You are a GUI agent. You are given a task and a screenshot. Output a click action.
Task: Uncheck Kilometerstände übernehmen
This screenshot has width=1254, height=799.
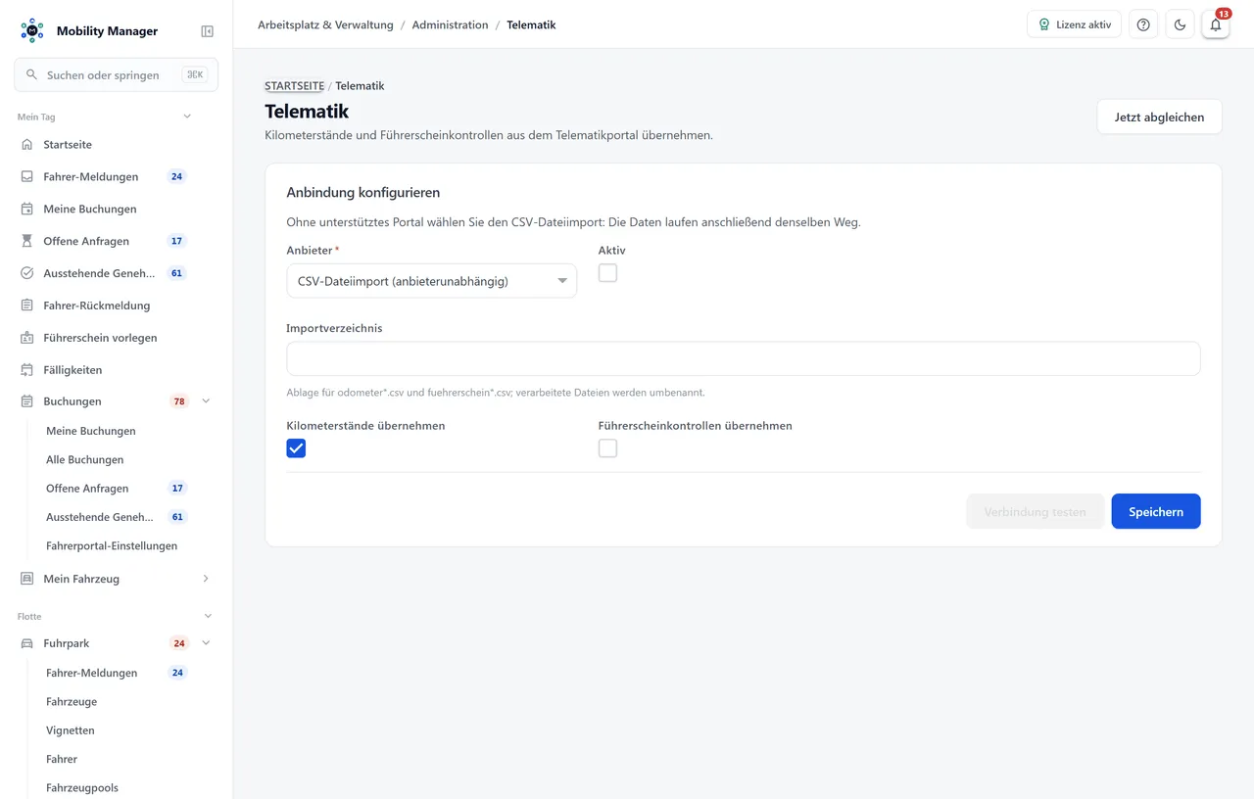click(296, 448)
